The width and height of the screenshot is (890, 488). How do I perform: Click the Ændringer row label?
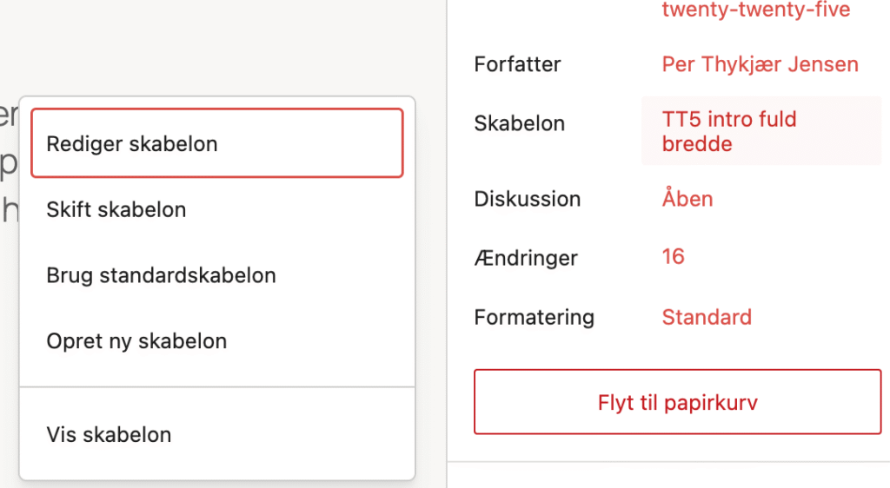[x=526, y=258]
